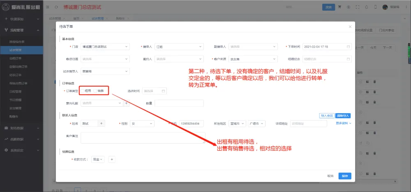
Task: Click the plus icon beside 姓名 field
Action: click(x=102, y=123)
